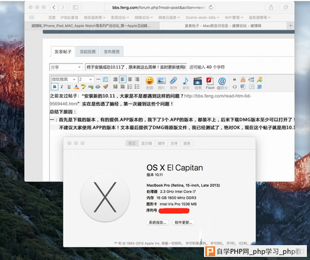Click the Safari address bar
Screen dimensions: 310x260
click(159, 7)
